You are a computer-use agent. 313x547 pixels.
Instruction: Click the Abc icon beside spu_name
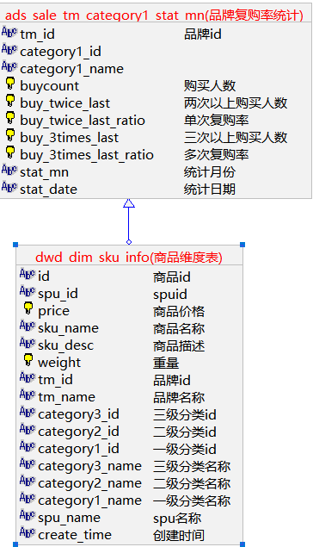point(28,515)
